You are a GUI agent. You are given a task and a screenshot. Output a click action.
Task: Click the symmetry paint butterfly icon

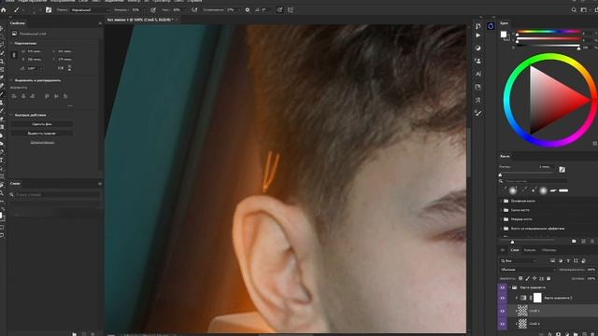pos(291,10)
